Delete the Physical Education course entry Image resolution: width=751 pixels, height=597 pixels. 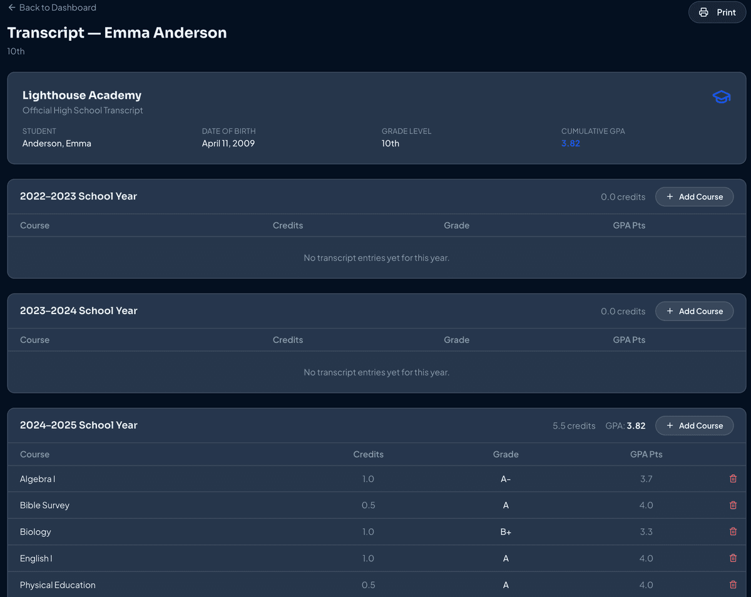[x=733, y=584]
